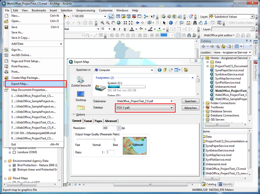Click Catalog home folder icon

(x=224, y=46)
